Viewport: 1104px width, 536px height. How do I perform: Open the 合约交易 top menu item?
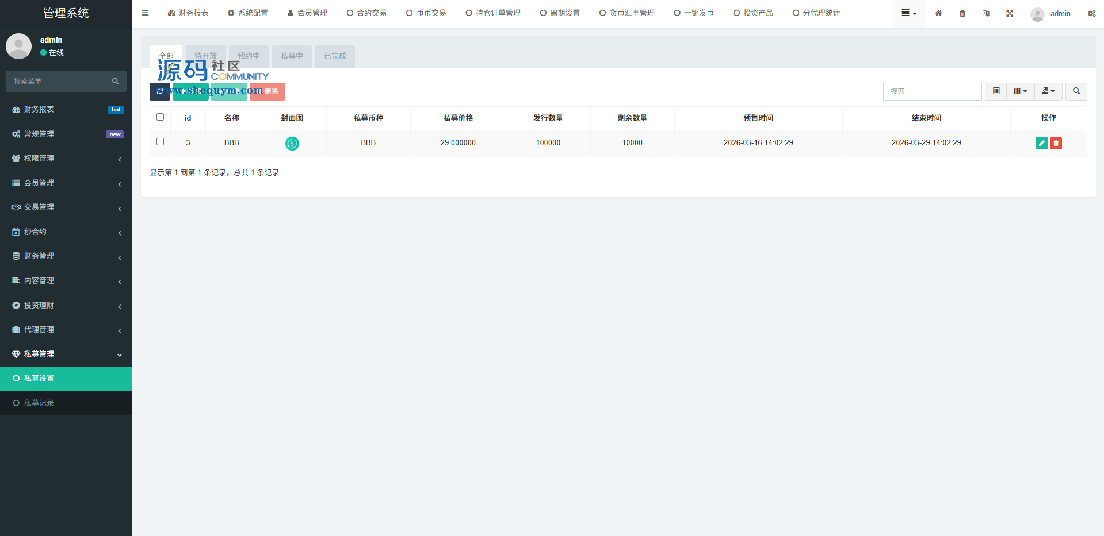click(366, 13)
